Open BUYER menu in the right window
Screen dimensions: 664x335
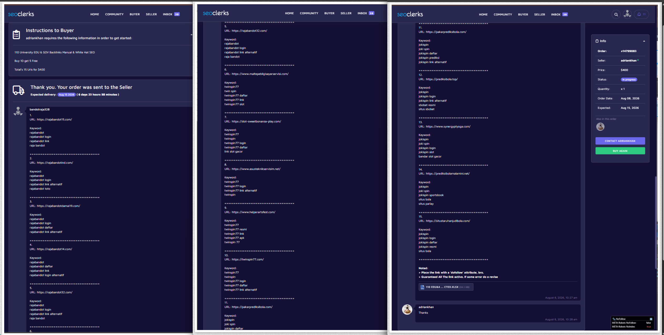pos(523,15)
